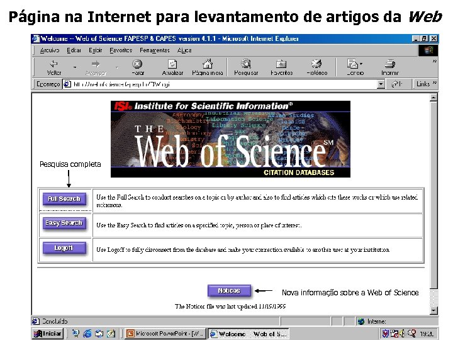
Task: Click the Web of Science banner image
Action: [230, 139]
